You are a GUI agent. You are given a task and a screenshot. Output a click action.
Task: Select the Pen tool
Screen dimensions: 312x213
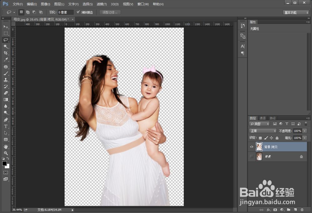6,120
